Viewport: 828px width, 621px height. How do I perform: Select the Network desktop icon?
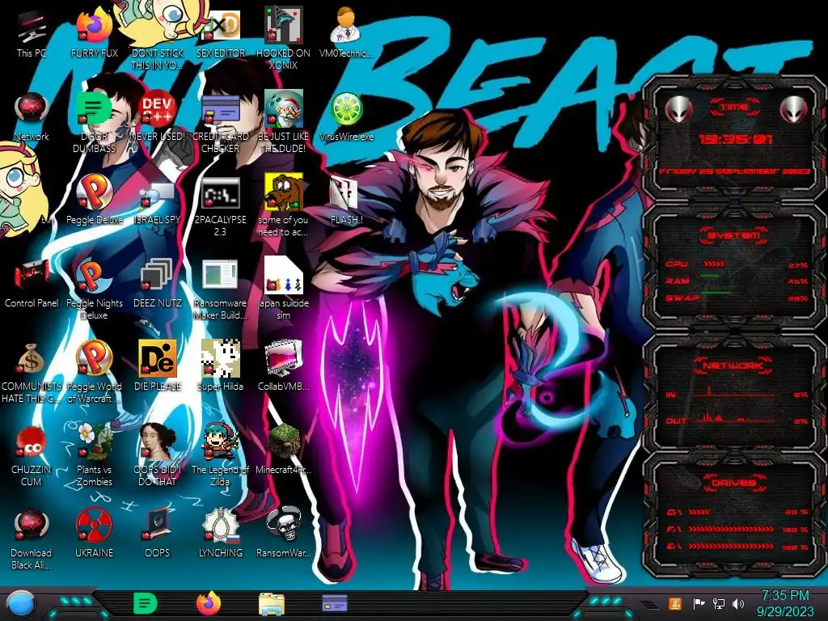pyautogui.click(x=32, y=109)
